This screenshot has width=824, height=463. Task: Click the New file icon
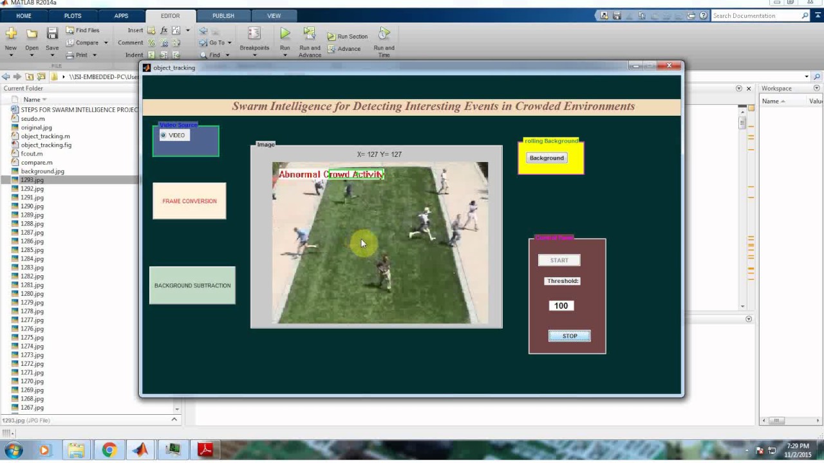[x=11, y=33]
